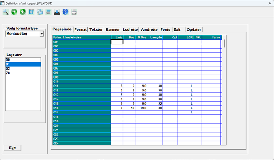Click the green forward arrow icon
This screenshot has width=274, height=160.
[x=14, y=12]
